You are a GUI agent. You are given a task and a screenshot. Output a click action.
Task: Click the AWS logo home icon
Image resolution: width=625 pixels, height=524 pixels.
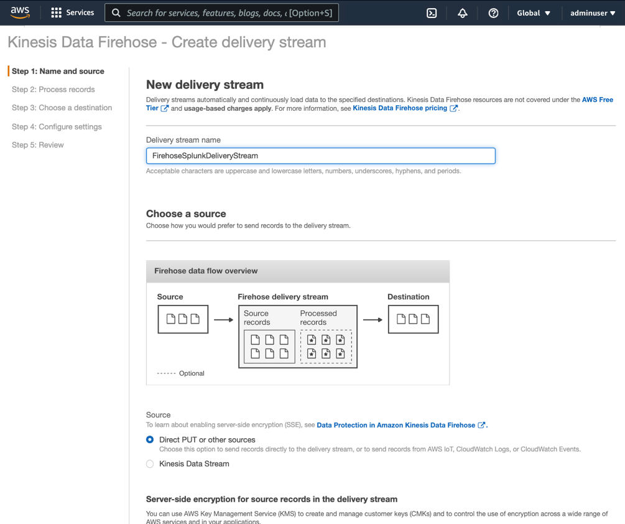coord(20,12)
